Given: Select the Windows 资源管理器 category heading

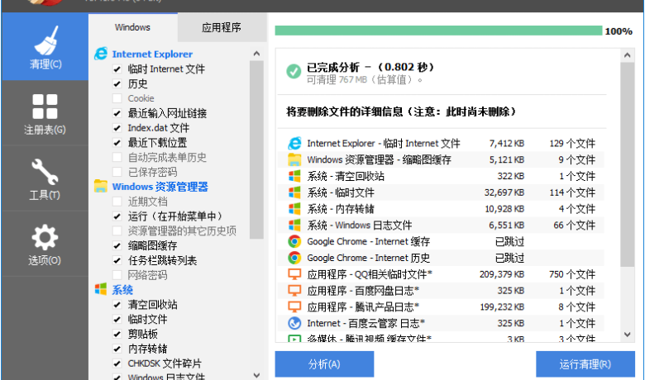Looking at the screenshot, I should [x=160, y=187].
